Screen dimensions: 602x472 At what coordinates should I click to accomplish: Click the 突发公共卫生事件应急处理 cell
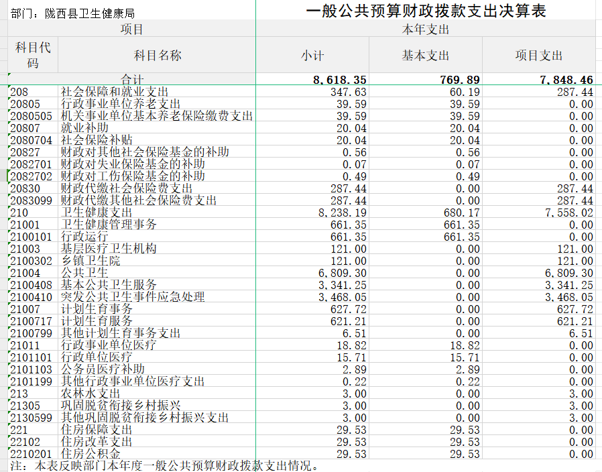tap(133, 297)
